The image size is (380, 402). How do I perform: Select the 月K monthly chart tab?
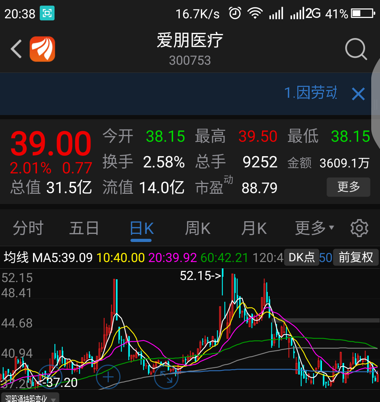tap(254, 228)
